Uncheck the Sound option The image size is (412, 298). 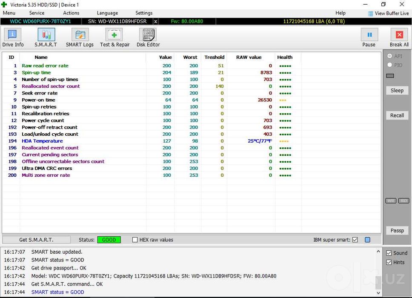[389, 253]
